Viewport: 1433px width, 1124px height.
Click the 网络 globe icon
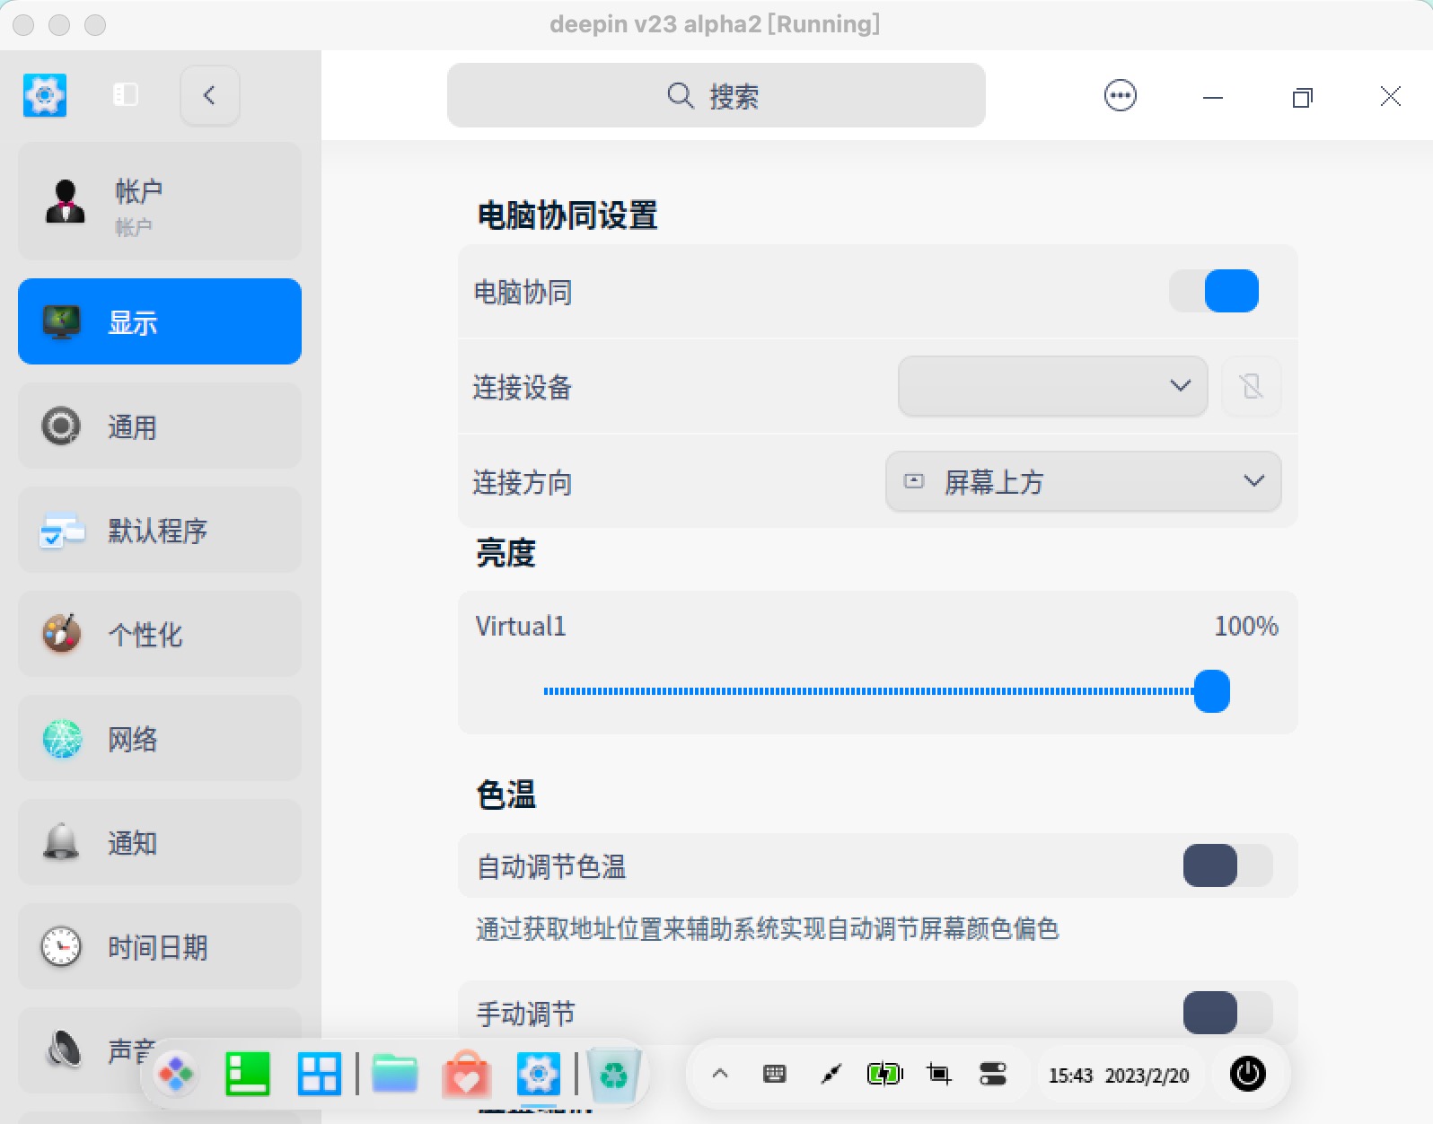click(x=62, y=738)
